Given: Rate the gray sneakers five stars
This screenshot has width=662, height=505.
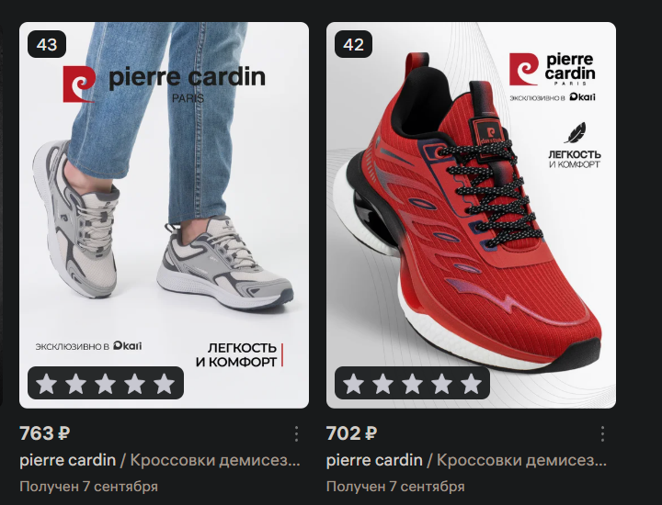Looking at the screenshot, I should [165, 384].
